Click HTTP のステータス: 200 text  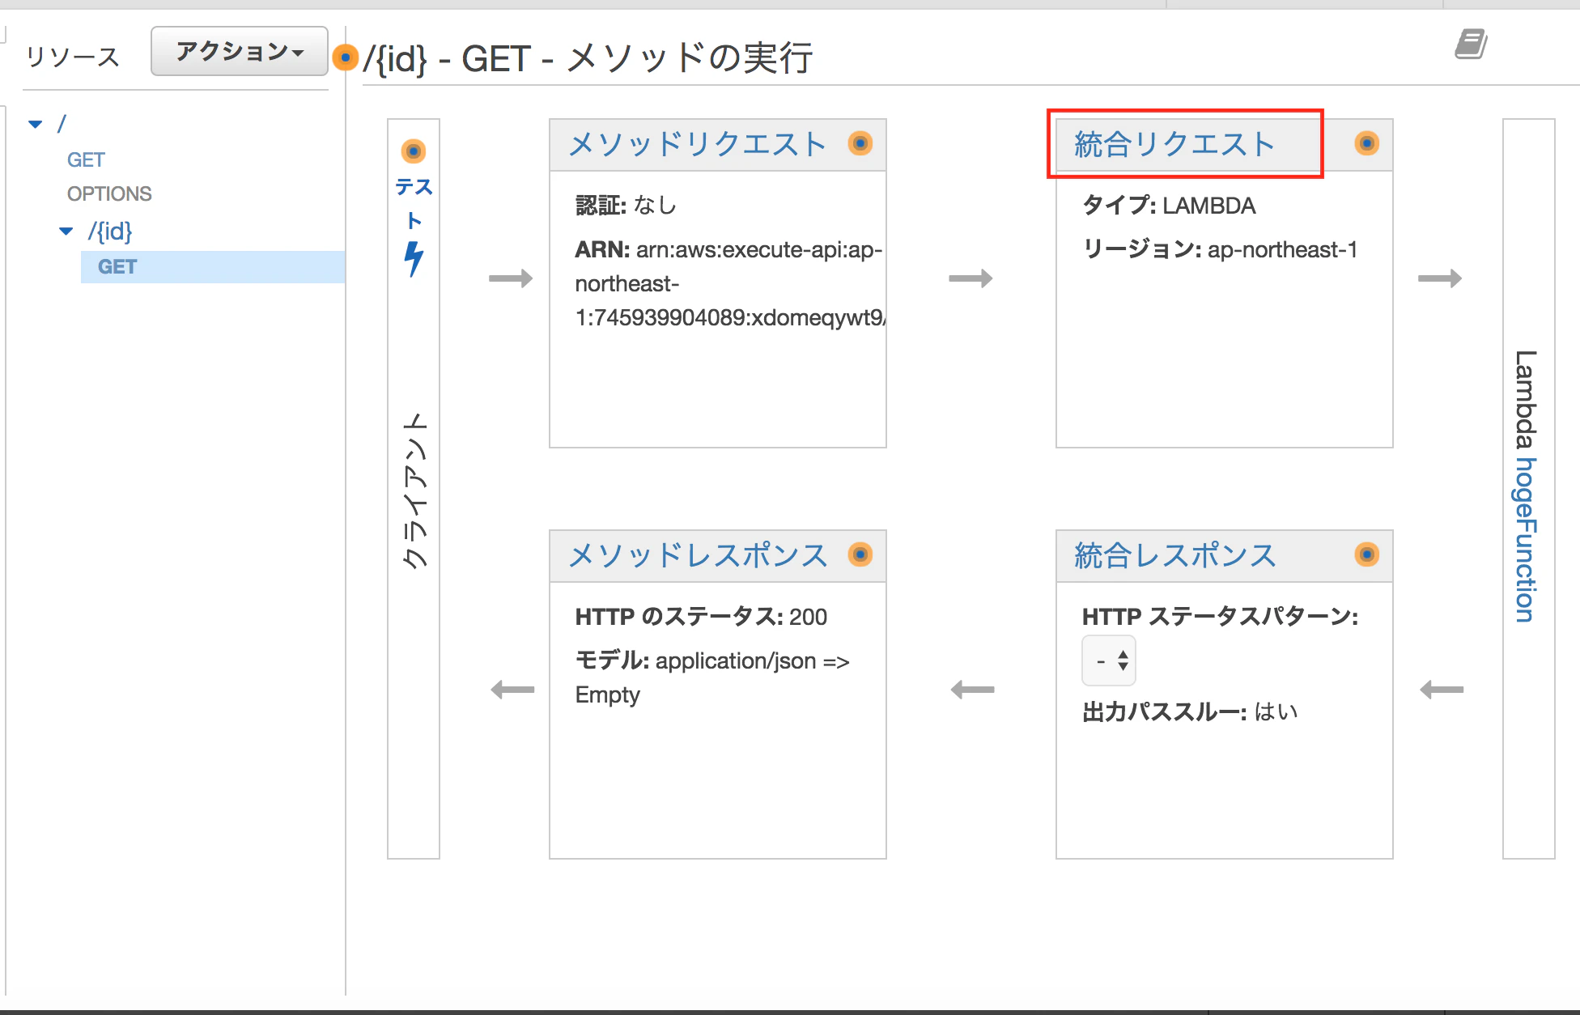click(x=701, y=617)
